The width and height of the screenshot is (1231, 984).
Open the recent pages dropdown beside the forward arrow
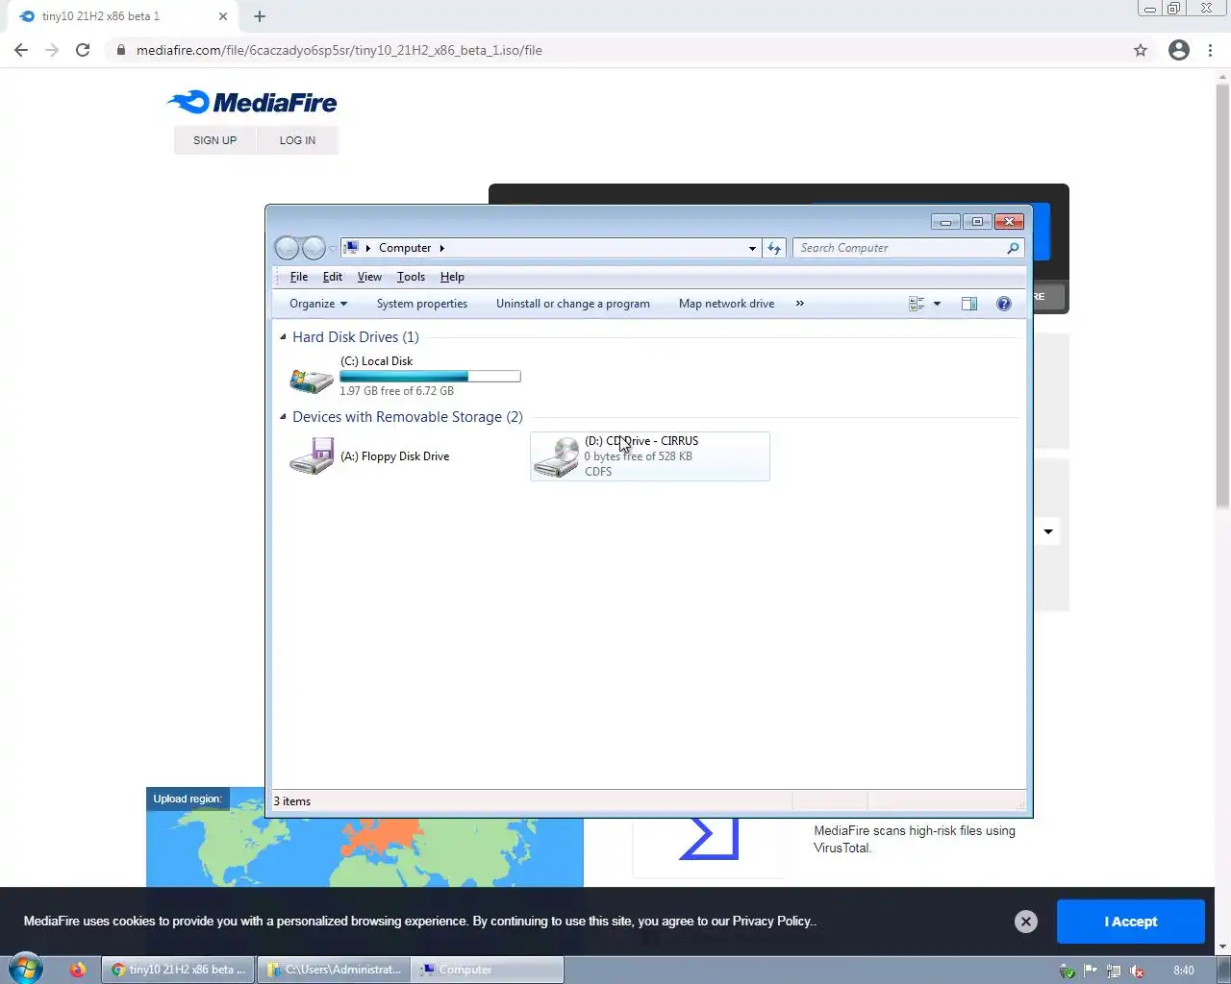(x=333, y=248)
